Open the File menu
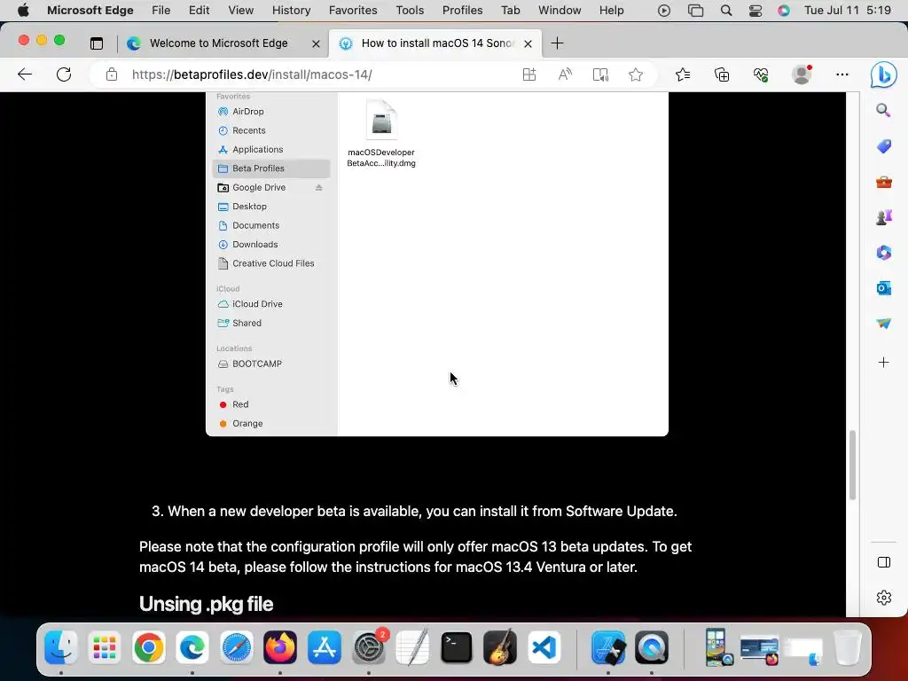Screen dimensions: 908x681 pos(161,11)
